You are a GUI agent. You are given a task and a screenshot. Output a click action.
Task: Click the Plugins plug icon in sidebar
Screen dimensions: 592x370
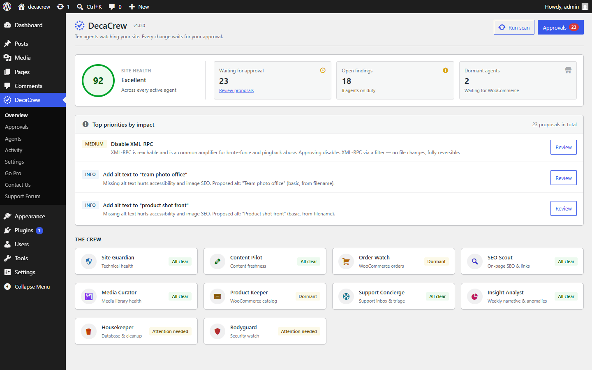click(x=7, y=230)
